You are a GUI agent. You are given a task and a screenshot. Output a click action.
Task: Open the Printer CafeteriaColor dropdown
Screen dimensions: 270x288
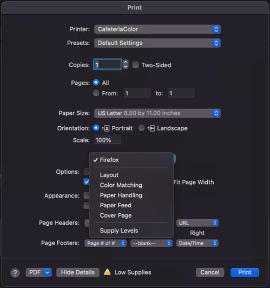pos(157,29)
